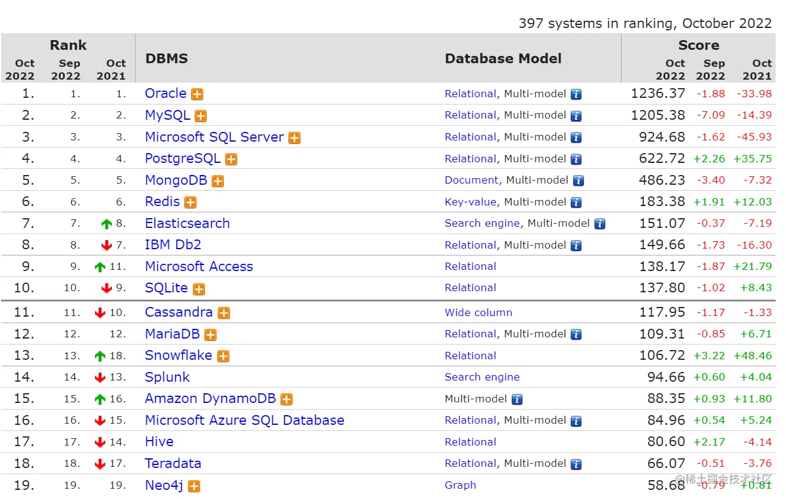Click the plus icon beside Redis
The width and height of the screenshot is (786, 499).
click(190, 202)
